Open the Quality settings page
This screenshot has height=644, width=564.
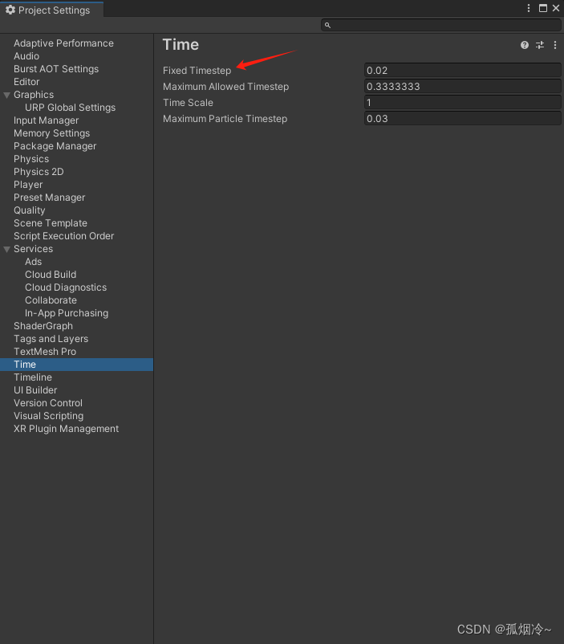point(29,210)
